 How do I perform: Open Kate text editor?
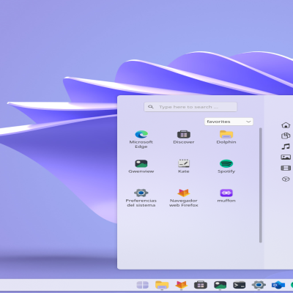point(184,166)
